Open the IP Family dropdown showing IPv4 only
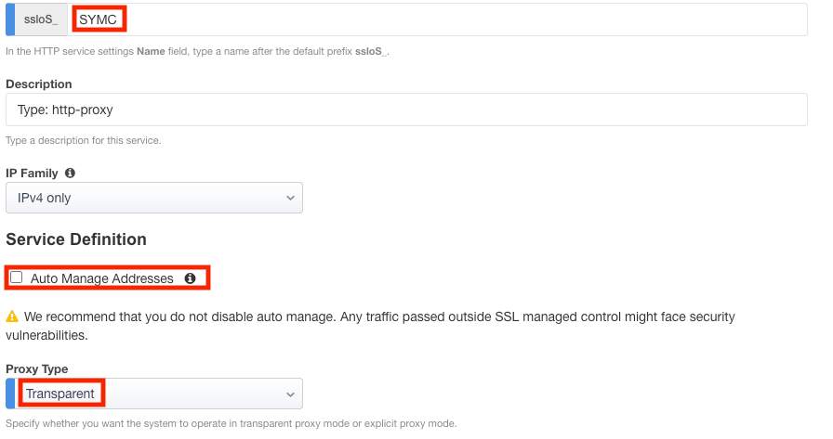The image size is (833, 439). 154,198
